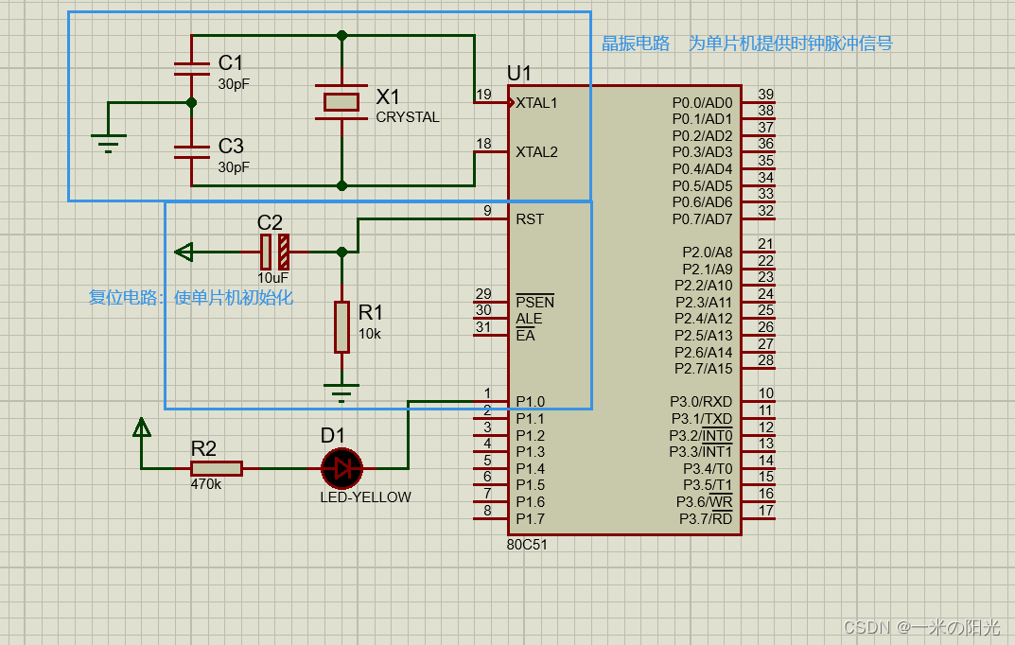Click the 10k value of R1
Image resolution: width=1015 pixels, height=645 pixels.
tap(370, 334)
